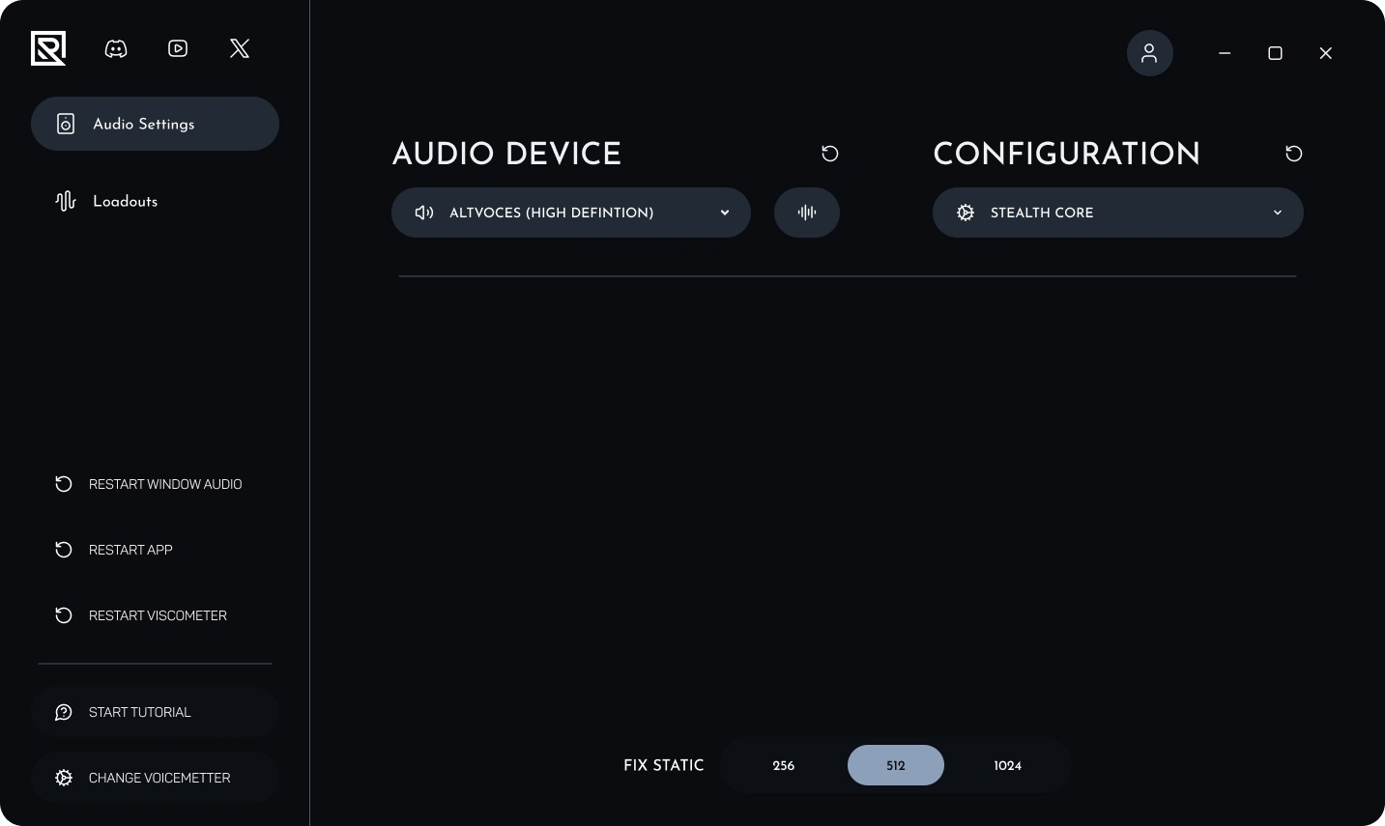
Task: Switch to Audio Settings tab
Action: tap(155, 124)
